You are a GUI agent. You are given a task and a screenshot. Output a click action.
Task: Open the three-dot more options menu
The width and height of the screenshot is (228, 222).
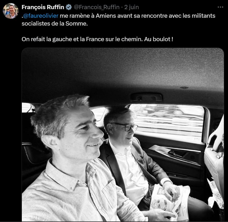coord(220,7)
